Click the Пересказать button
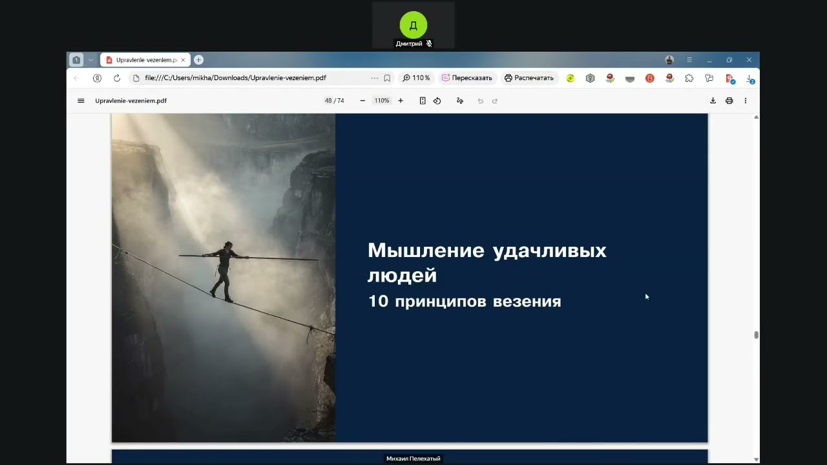 click(467, 78)
